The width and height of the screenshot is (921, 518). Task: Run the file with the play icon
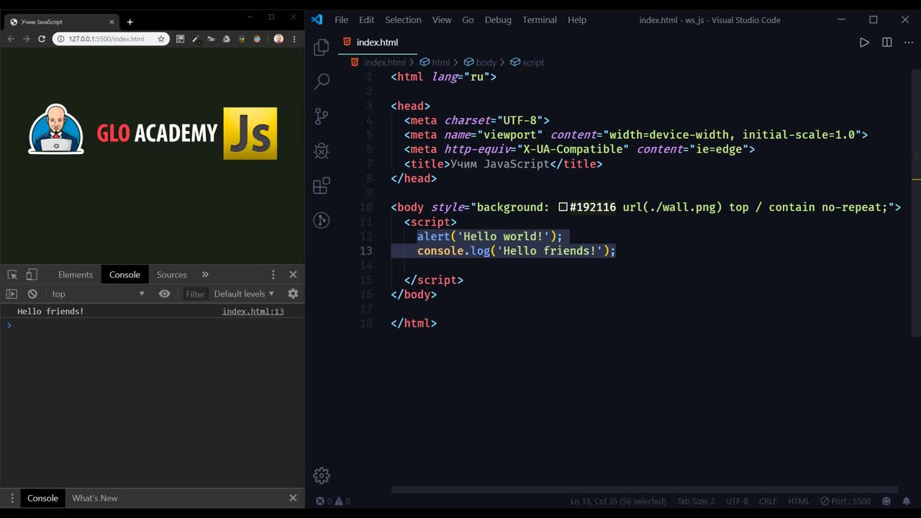coord(864,42)
